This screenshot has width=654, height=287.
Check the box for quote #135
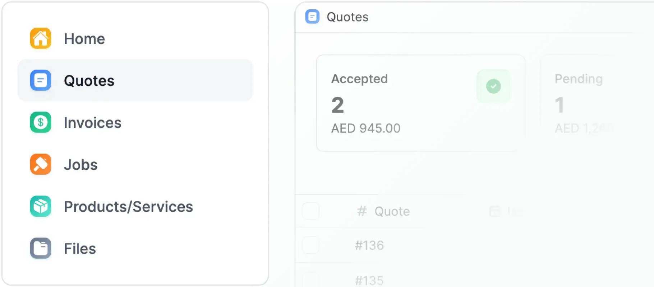point(311,280)
